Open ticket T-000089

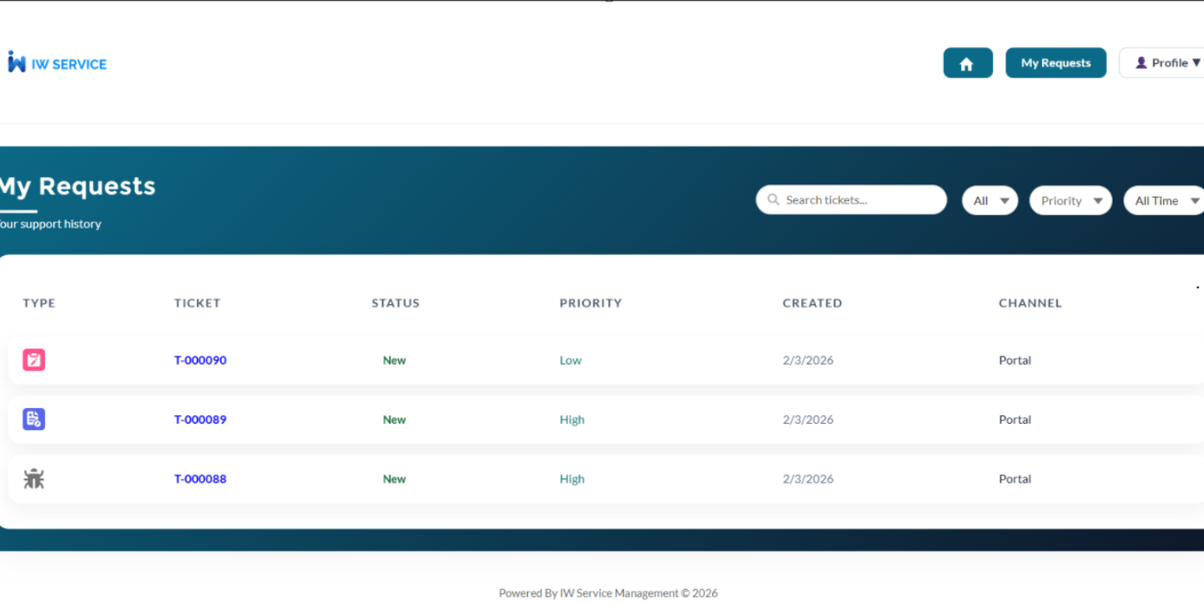[200, 420]
